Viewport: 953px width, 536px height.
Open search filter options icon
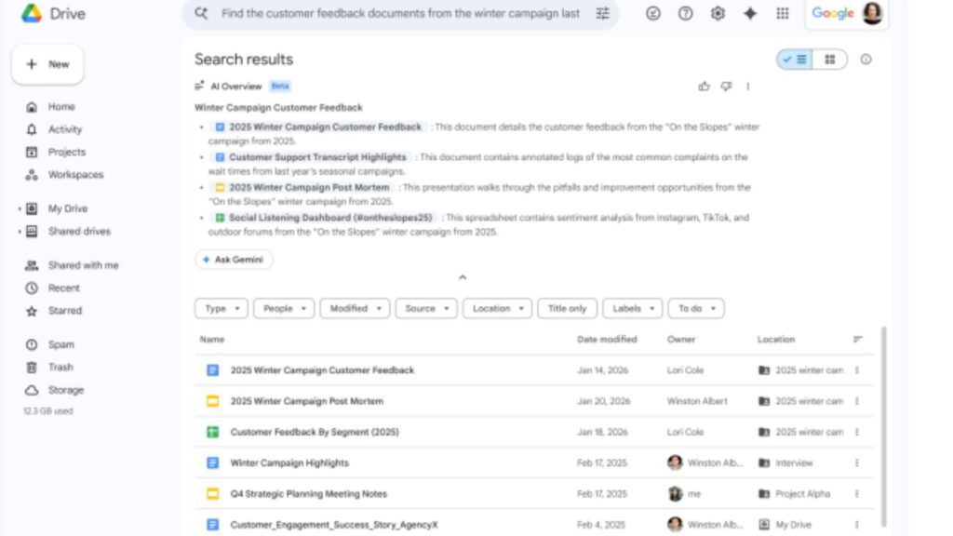pyautogui.click(x=603, y=14)
